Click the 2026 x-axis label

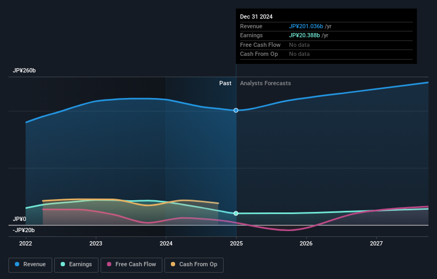click(x=306, y=244)
